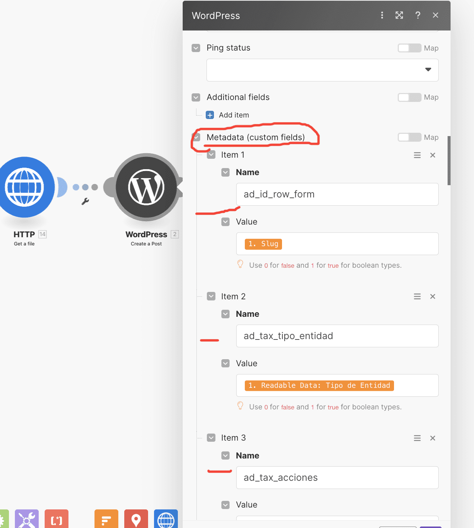This screenshot has width=474, height=528.
Task: Enable Map toggle for Additional fields
Action: tap(409, 97)
